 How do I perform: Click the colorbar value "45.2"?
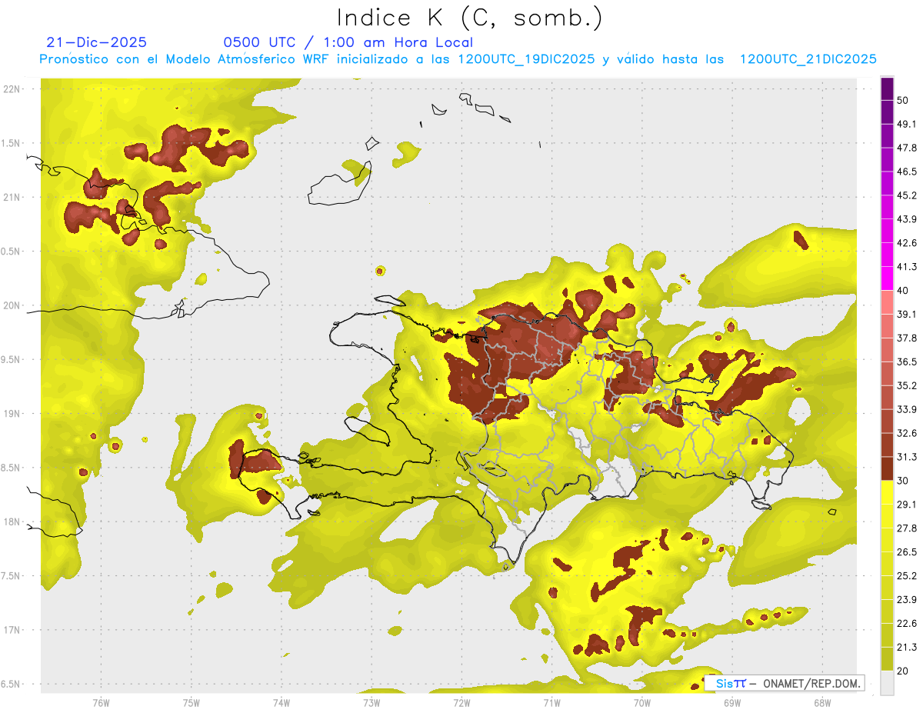click(x=907, y=195)
